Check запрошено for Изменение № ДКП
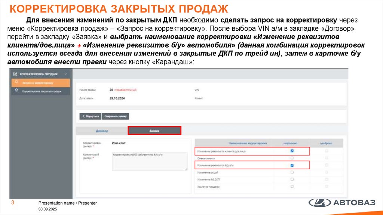Image resolution: width=383 pixels, height=215 pixels. coord(292,179)
